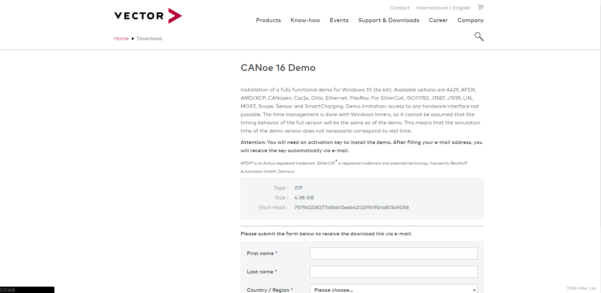
Task: Open the Products menu
Action: (x=268, y=20)
